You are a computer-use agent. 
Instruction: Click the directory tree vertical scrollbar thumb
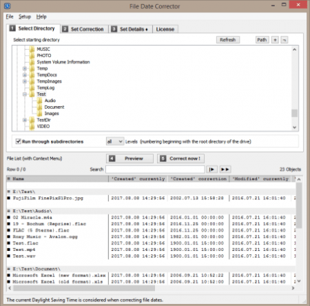294,113
